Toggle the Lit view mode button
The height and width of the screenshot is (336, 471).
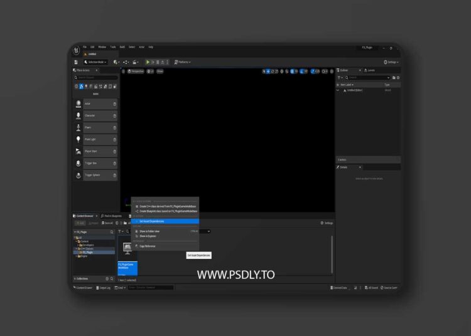click(x=150, y=71)
